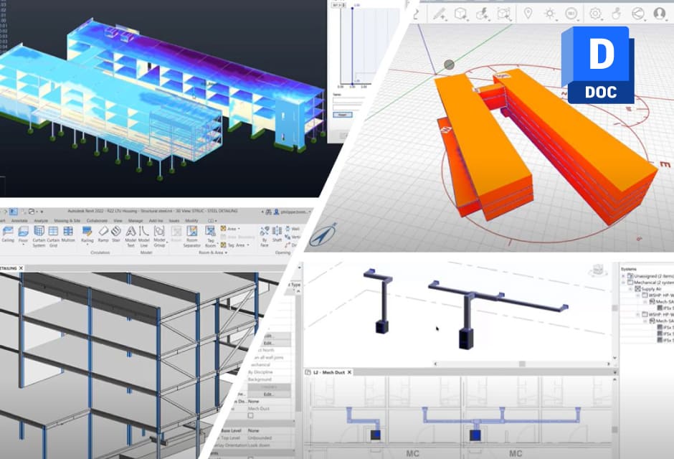
Task: Expand the Supply Air system node
Action: click(630, 290)
